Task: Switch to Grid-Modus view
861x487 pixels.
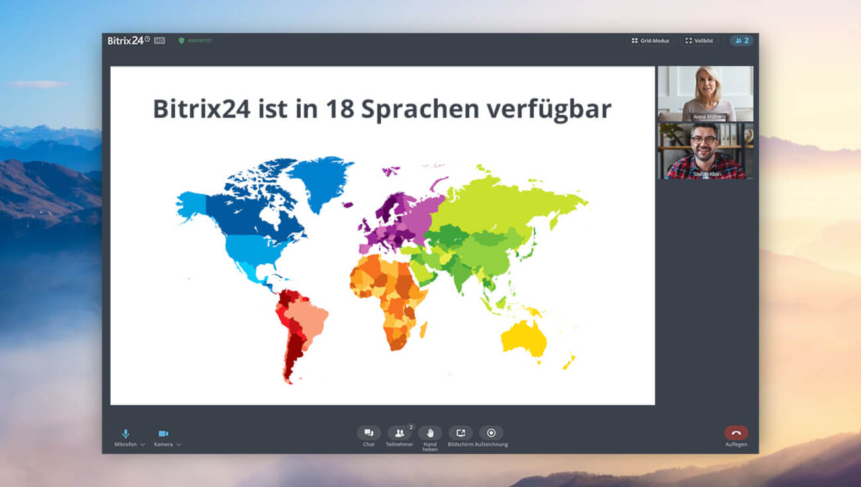Action: pyautogui.click(x=650, y=40)
